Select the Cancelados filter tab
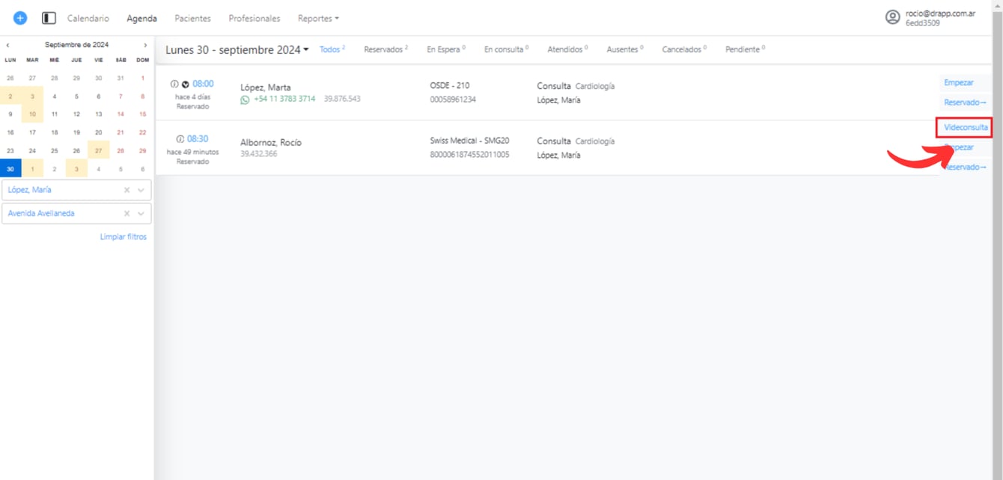 684,49
